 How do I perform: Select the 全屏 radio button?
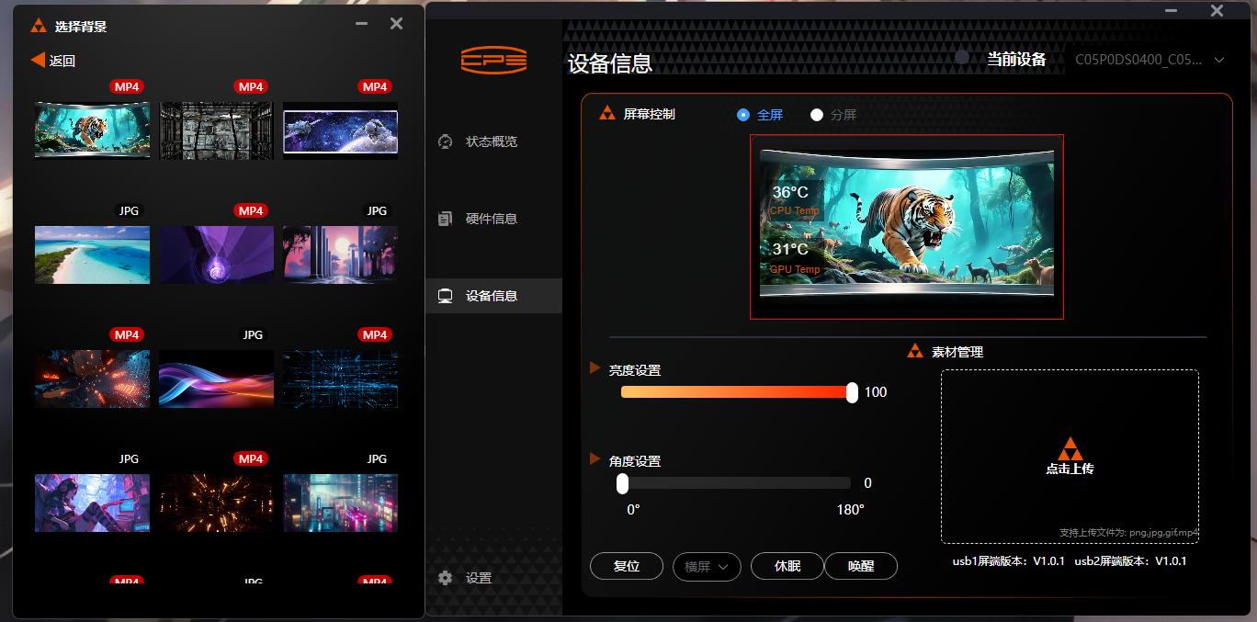point(743,115)
